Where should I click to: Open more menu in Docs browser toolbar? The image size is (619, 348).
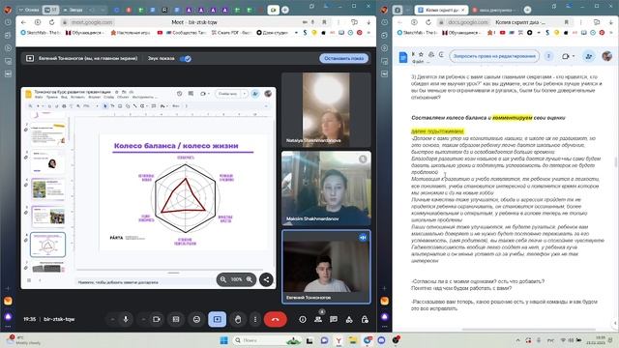pos(581,22)
